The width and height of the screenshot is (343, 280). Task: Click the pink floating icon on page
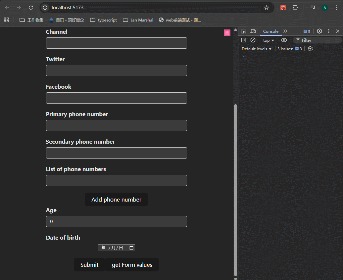pos(227,33)
